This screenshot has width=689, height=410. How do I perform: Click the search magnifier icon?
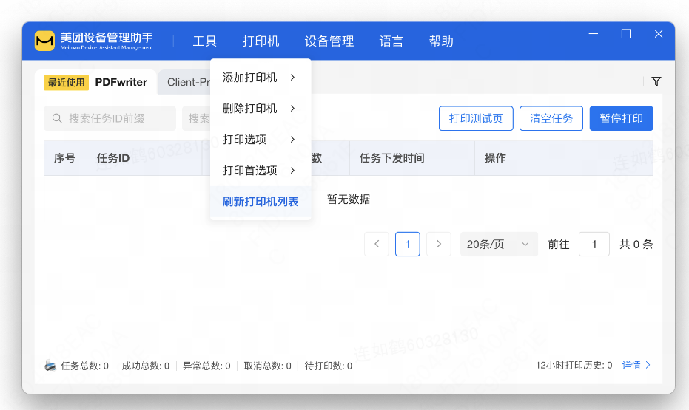(x=57, y=118)
